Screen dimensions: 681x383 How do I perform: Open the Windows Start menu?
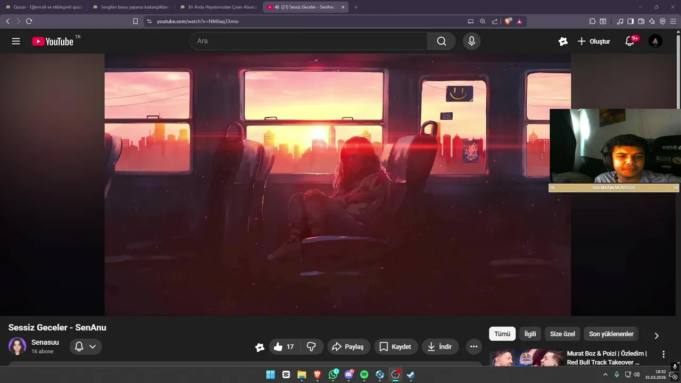coord(270,374)
